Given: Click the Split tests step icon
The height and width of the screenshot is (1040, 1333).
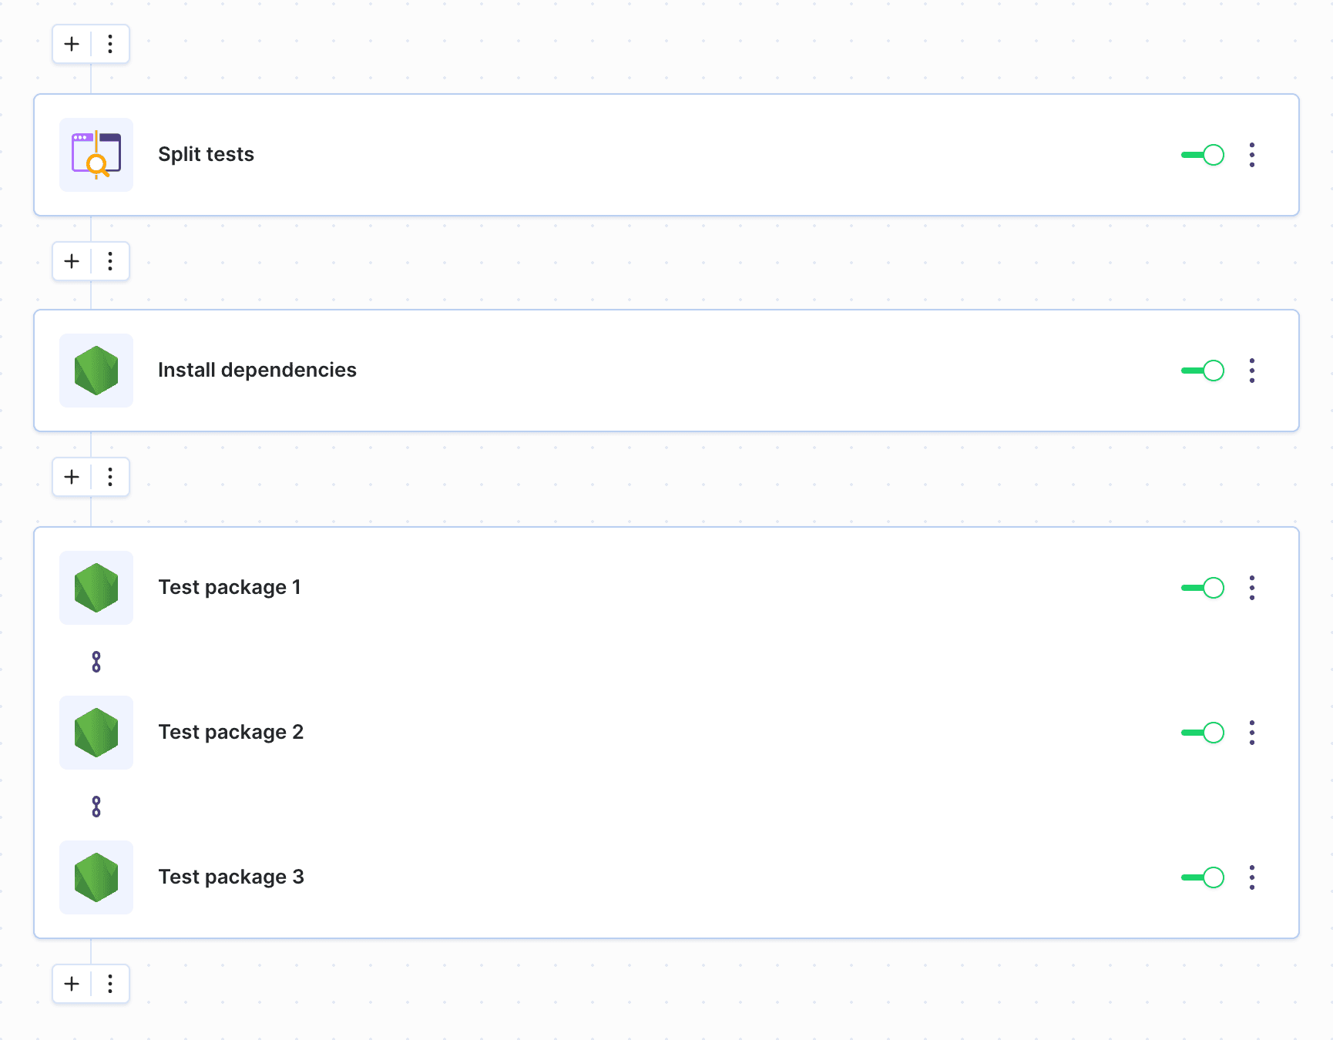Looking at the screenshot, I should [96, 155].
